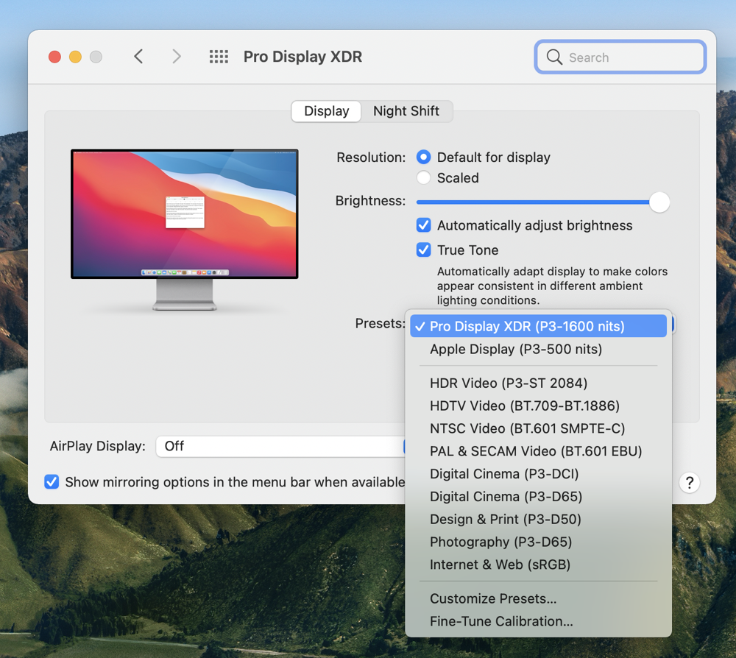The width and height of the screenshot is (736, 658).
Task: Open the AirPlay Display dropdown
Action: click(x=280, y=446)
